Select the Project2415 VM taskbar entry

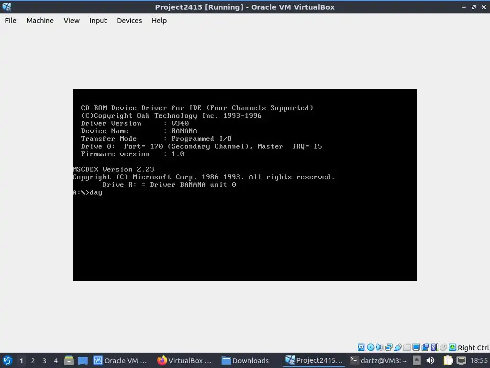[314, 360]
